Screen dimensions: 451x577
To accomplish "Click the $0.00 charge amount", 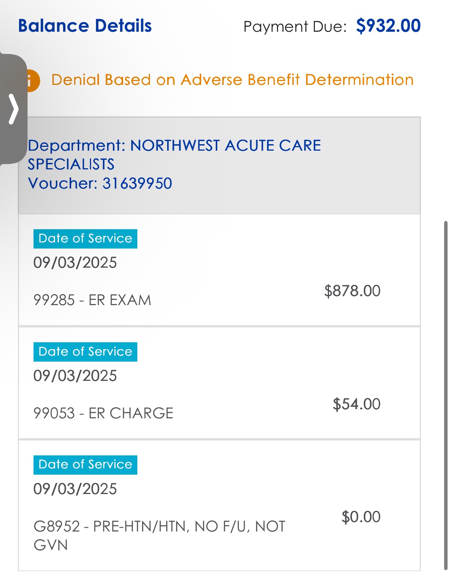I will 361,517.
